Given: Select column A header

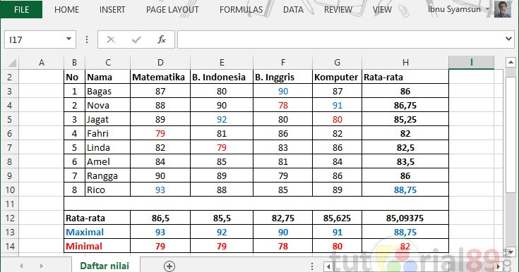Looking at the screenshot, I should [42, 63].
